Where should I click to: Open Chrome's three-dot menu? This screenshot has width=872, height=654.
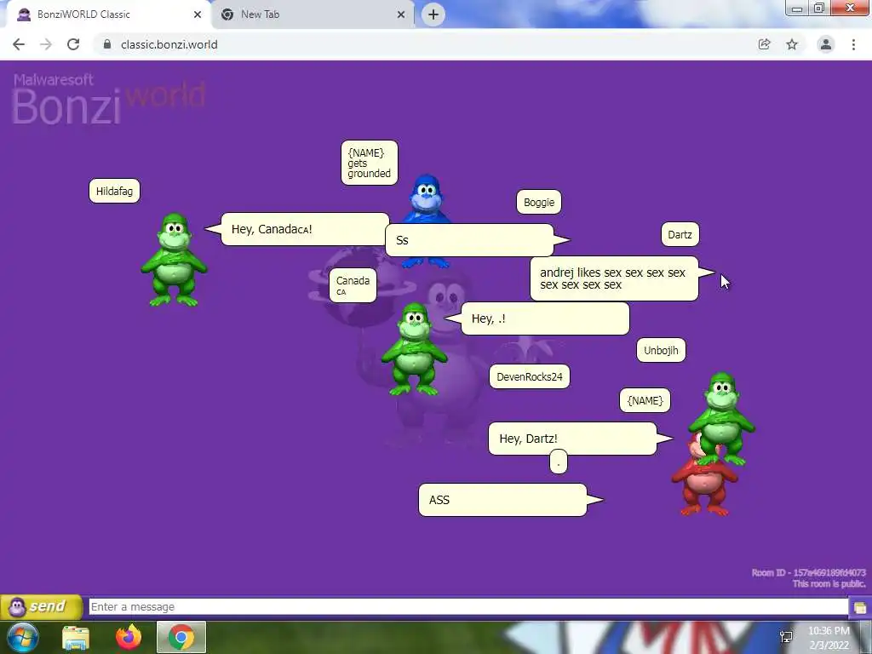coord(853,44)
